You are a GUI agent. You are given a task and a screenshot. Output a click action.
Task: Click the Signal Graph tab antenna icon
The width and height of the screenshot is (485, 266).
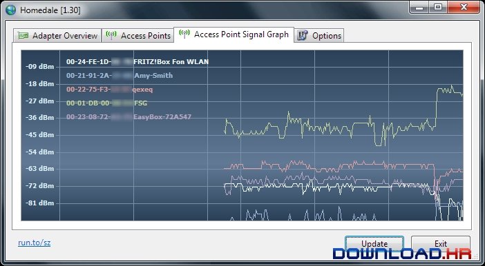pyautogui.click(x=184, y=34)
